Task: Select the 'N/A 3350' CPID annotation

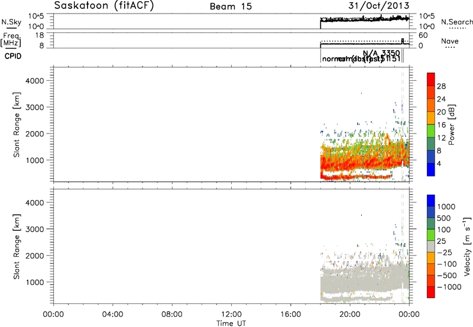Action: pos(381,54)
